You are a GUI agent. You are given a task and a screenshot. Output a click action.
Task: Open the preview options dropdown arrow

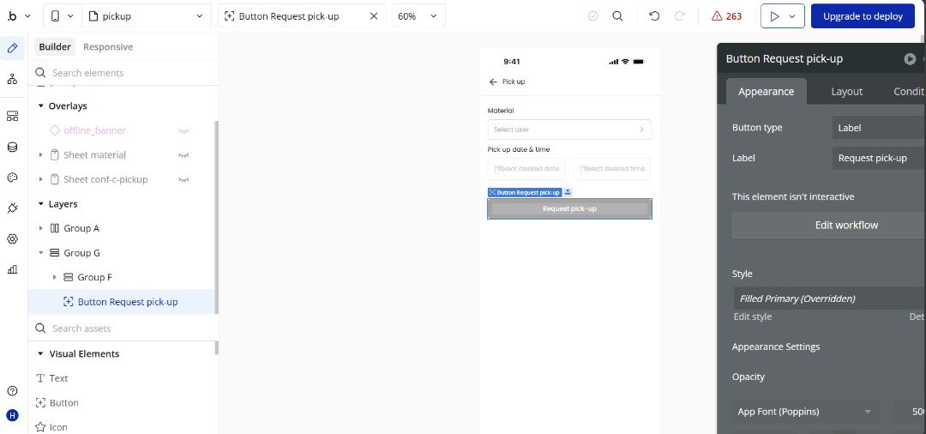pyautogui.click(x=792, y=16)
